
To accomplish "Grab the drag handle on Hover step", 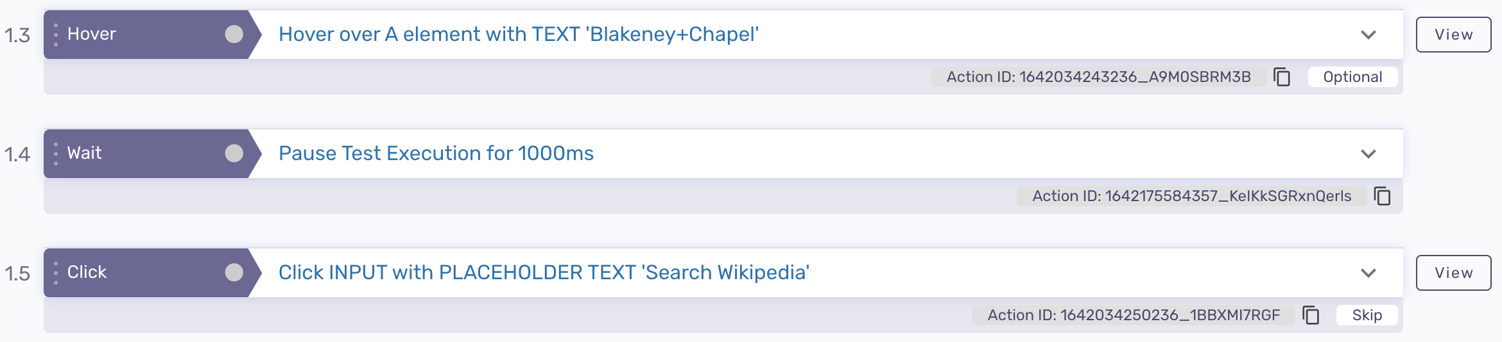I will (56, 35).
